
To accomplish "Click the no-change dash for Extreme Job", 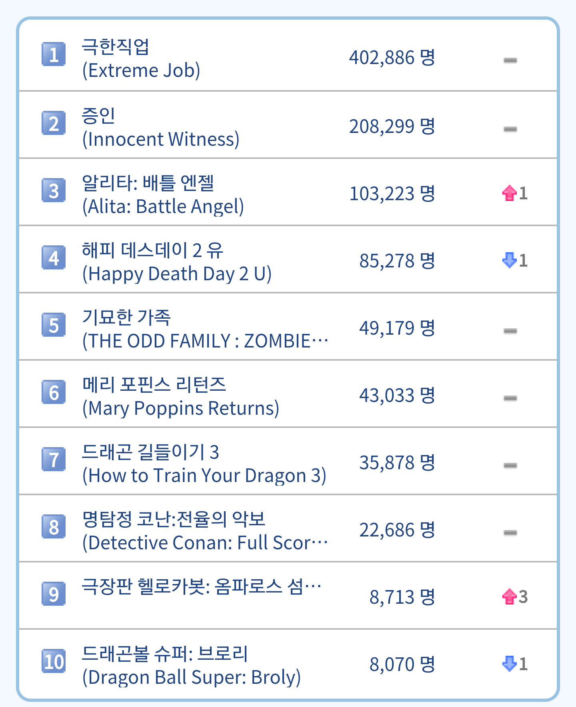I will [x=510, y=60].
